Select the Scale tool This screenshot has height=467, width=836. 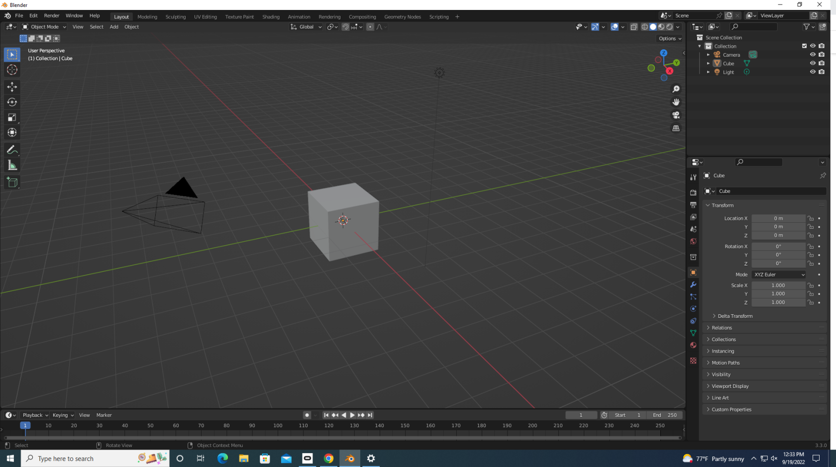pos(12,117)
